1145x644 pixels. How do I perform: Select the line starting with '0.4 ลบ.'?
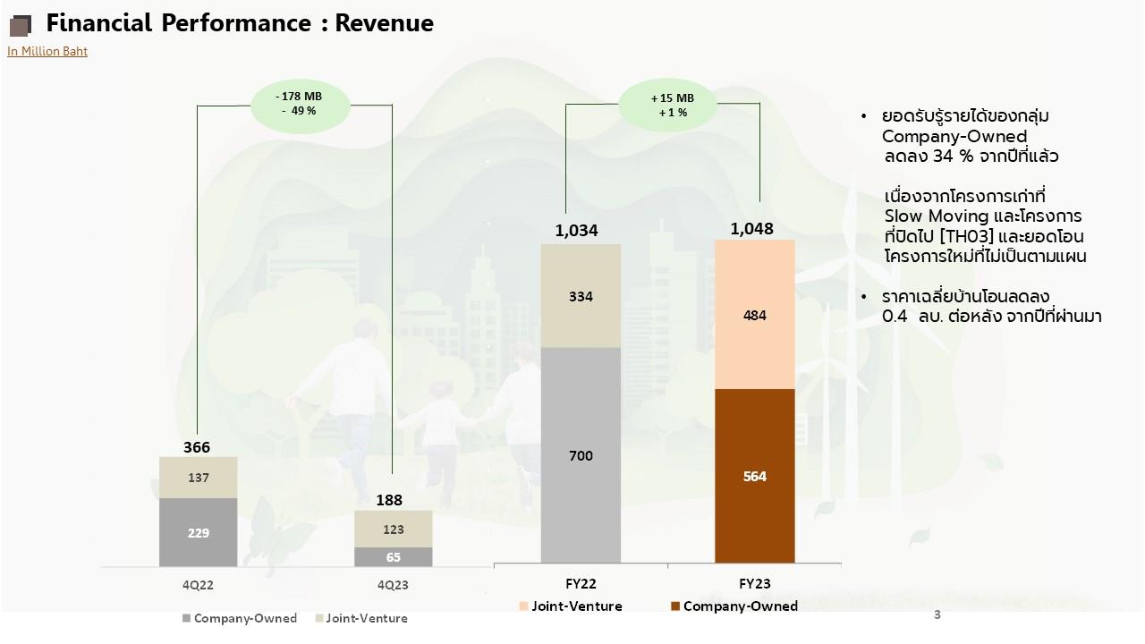[x=992, y=317]
